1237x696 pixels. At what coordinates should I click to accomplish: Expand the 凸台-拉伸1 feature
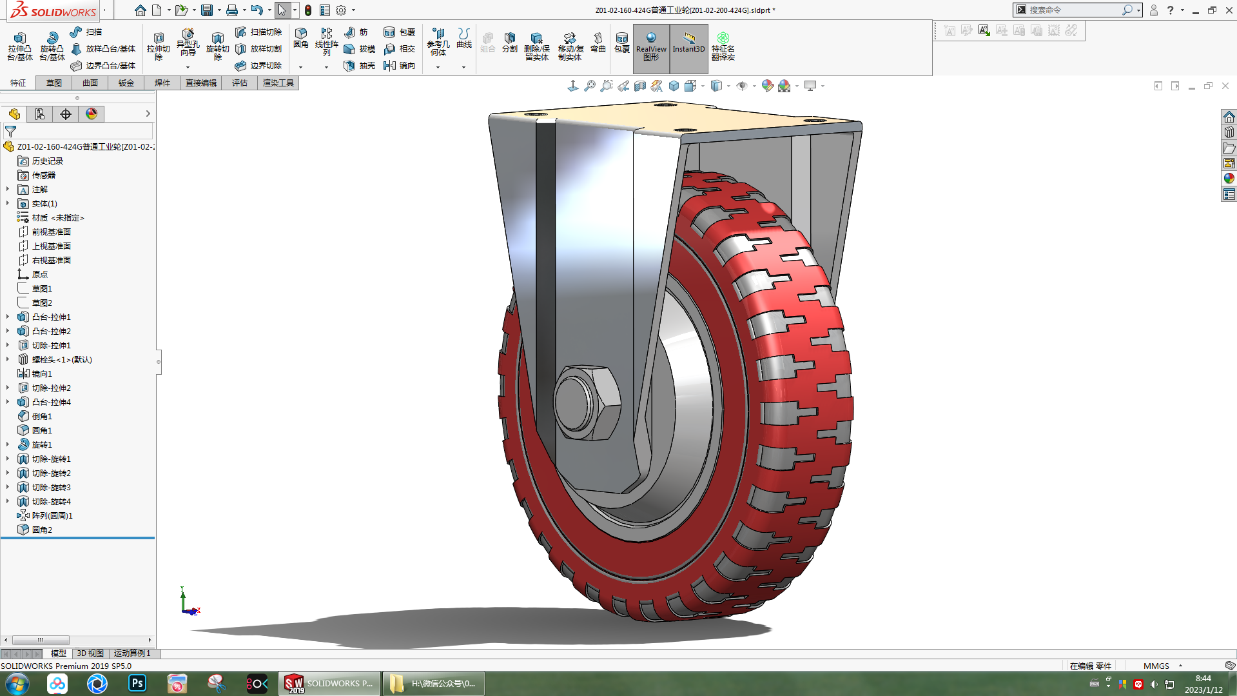point(8,317)
